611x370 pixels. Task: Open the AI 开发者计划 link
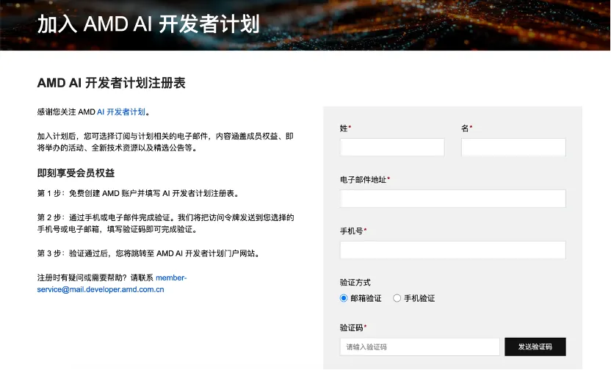click(120, 112)
